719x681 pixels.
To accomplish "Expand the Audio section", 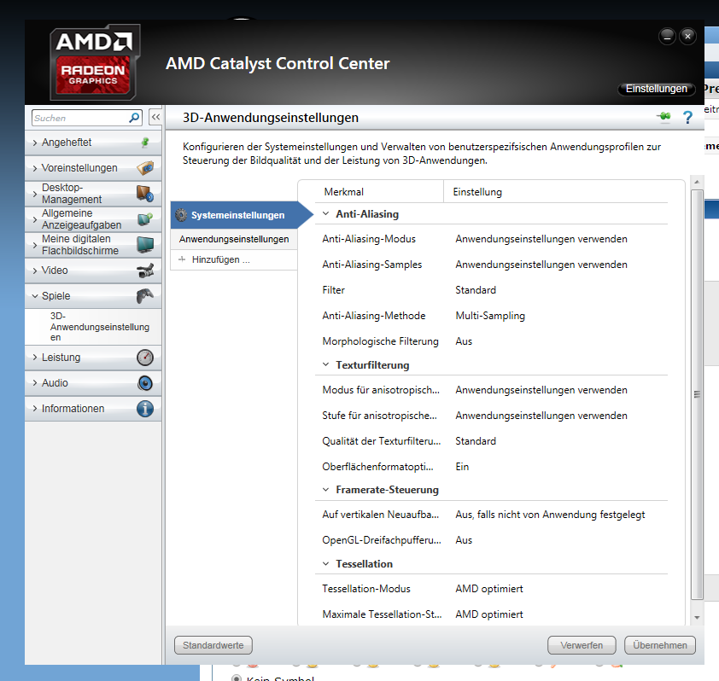I will click(35, 383).
